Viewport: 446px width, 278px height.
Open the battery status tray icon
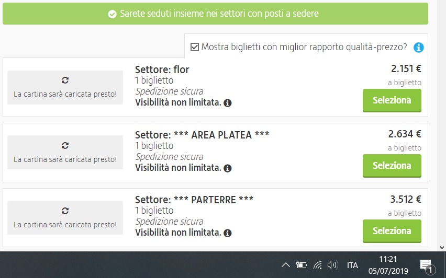point(301,265)
